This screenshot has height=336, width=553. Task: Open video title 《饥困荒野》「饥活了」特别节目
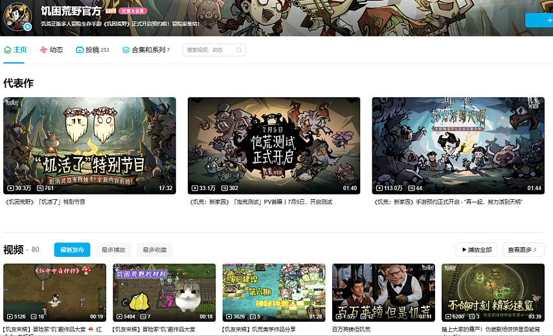coord(45,202)
